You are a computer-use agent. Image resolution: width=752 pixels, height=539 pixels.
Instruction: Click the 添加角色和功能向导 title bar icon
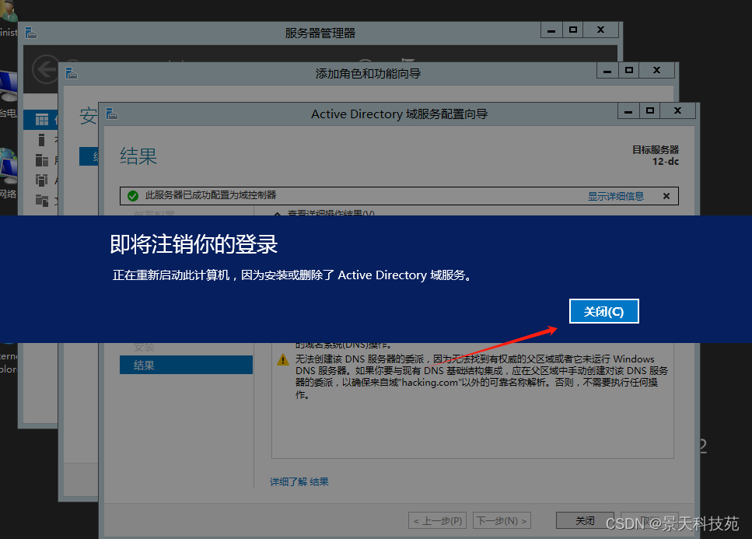72,73
